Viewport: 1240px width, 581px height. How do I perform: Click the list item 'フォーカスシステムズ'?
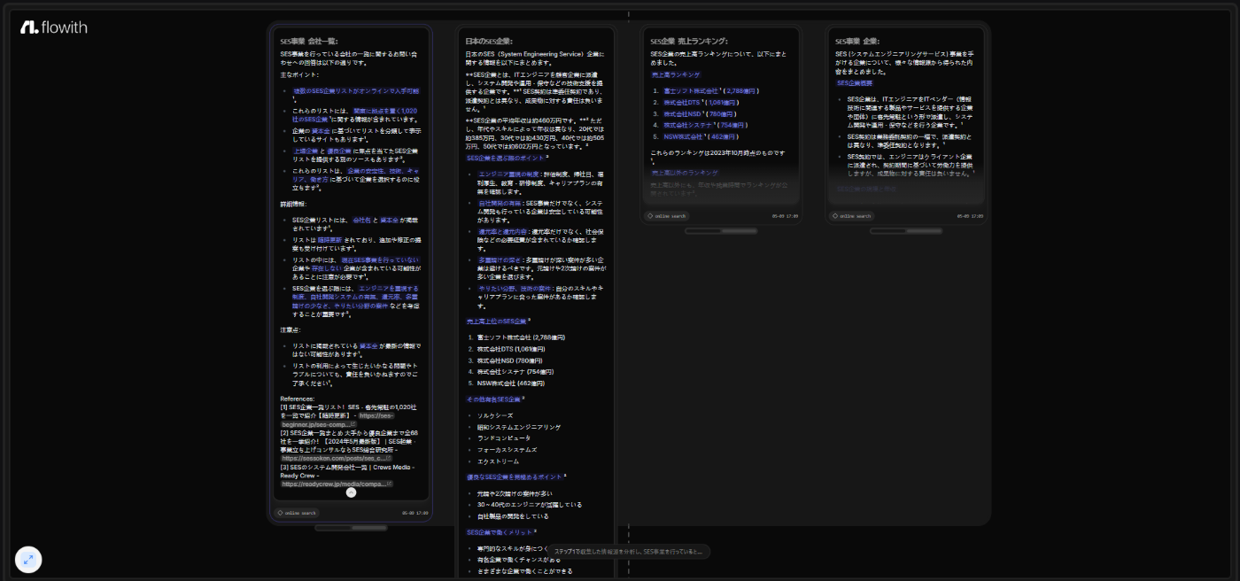(x=508, y=450)
